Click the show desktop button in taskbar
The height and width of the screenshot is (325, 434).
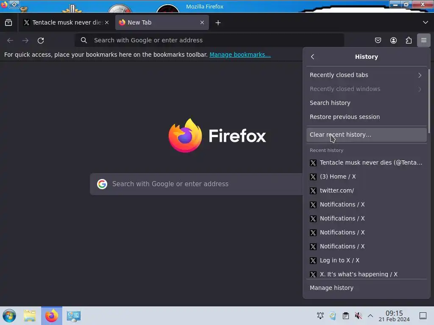pos(423,316)
